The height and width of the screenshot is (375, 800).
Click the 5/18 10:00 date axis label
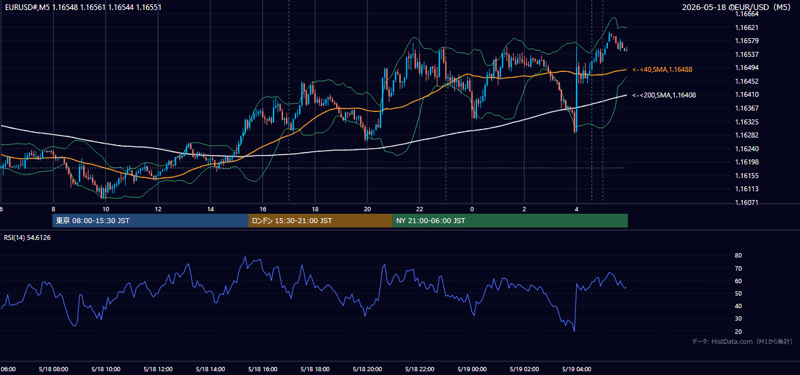(105, 369)
